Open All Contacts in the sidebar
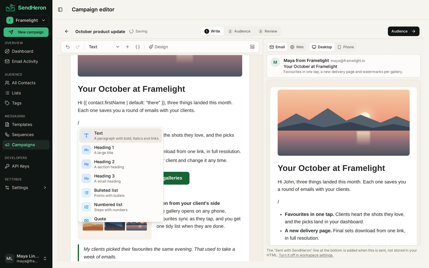Viewport: 429px width, 268px height. point(26,83)
